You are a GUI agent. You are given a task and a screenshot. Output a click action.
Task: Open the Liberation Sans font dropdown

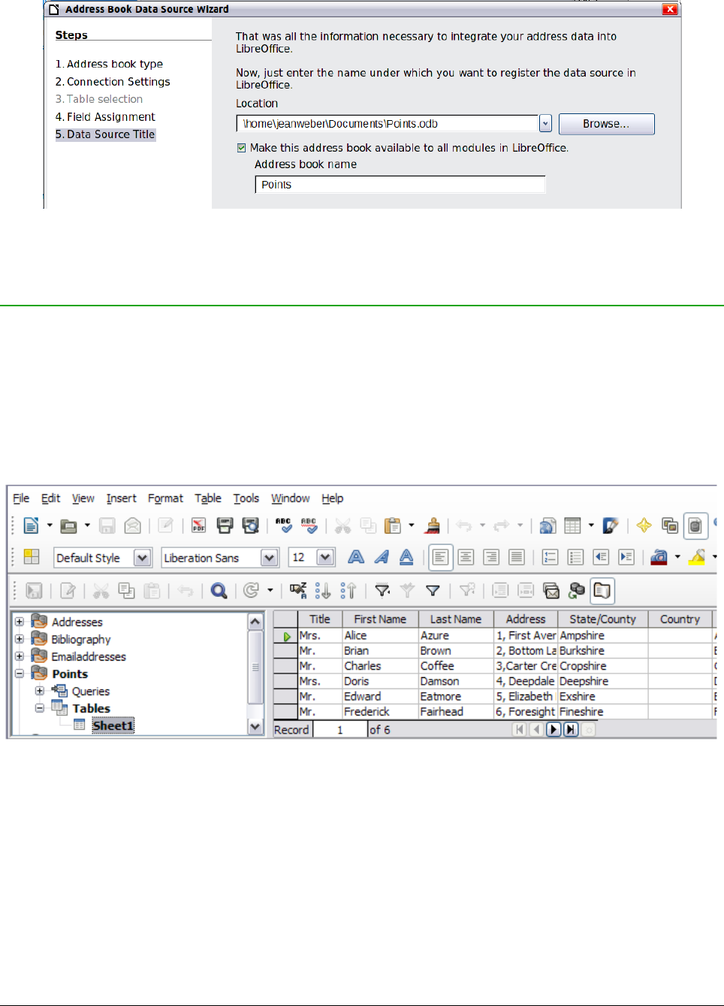(x=269, y=558)
